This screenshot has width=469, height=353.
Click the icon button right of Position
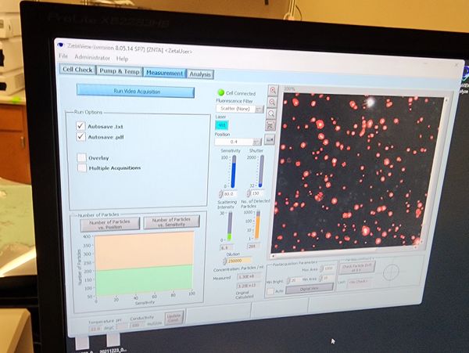[x=270, y=140]
